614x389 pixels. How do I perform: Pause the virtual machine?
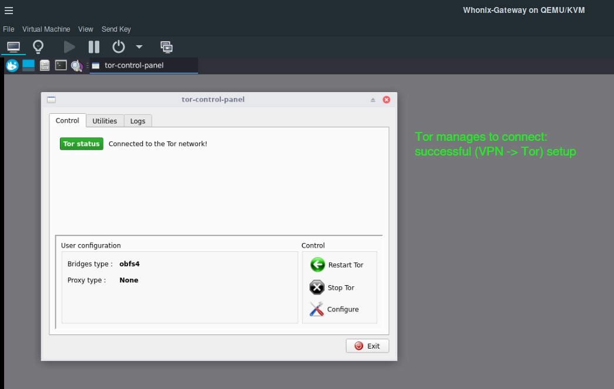(x=94, y=48)
